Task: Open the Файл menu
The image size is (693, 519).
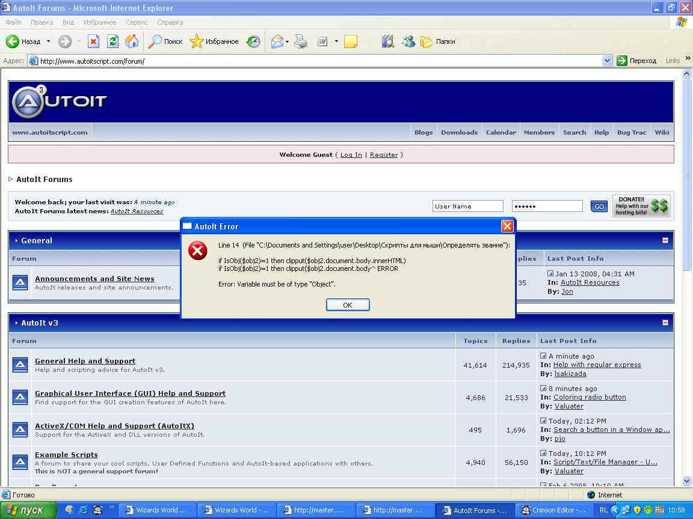Action: tap(13, 22)
